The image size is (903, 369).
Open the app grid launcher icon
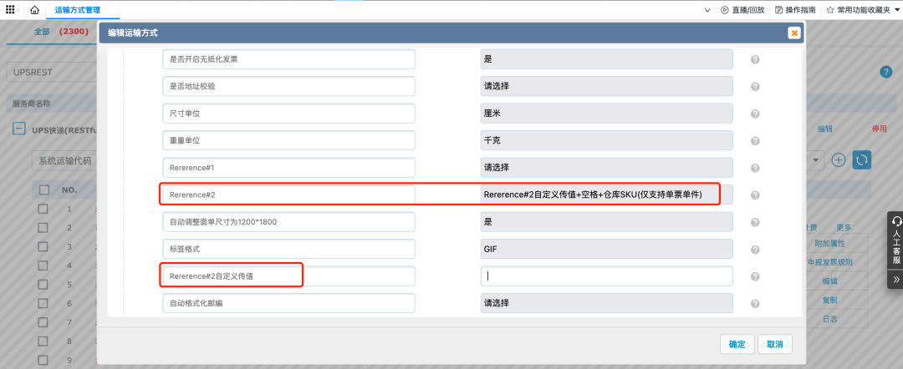[x=10, y=10]
